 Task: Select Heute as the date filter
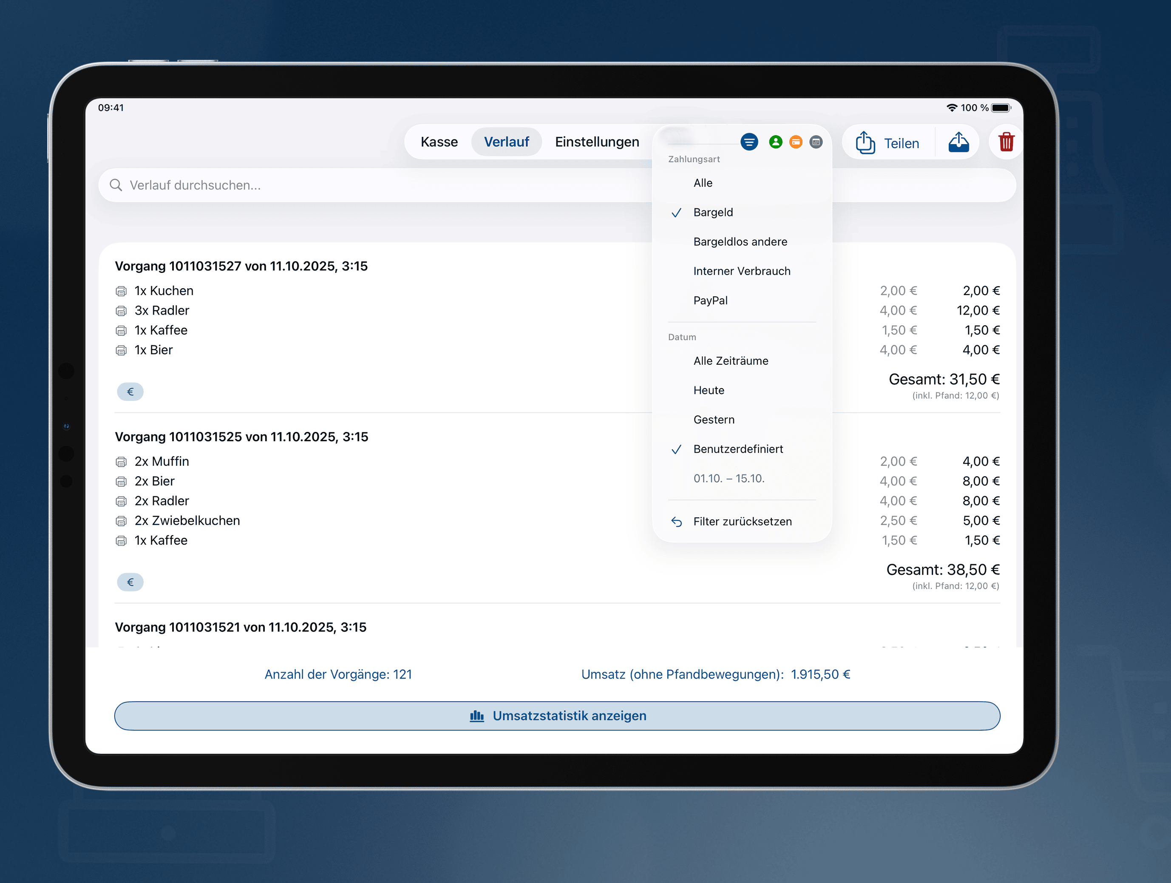click(x=709, y=390)
